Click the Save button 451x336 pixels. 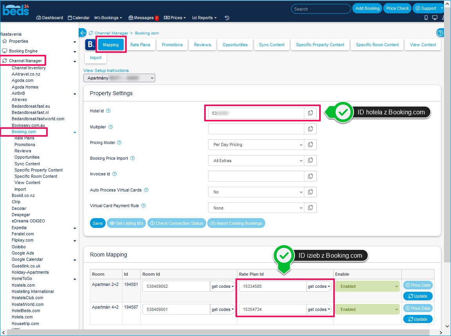(x=97, y=223)
